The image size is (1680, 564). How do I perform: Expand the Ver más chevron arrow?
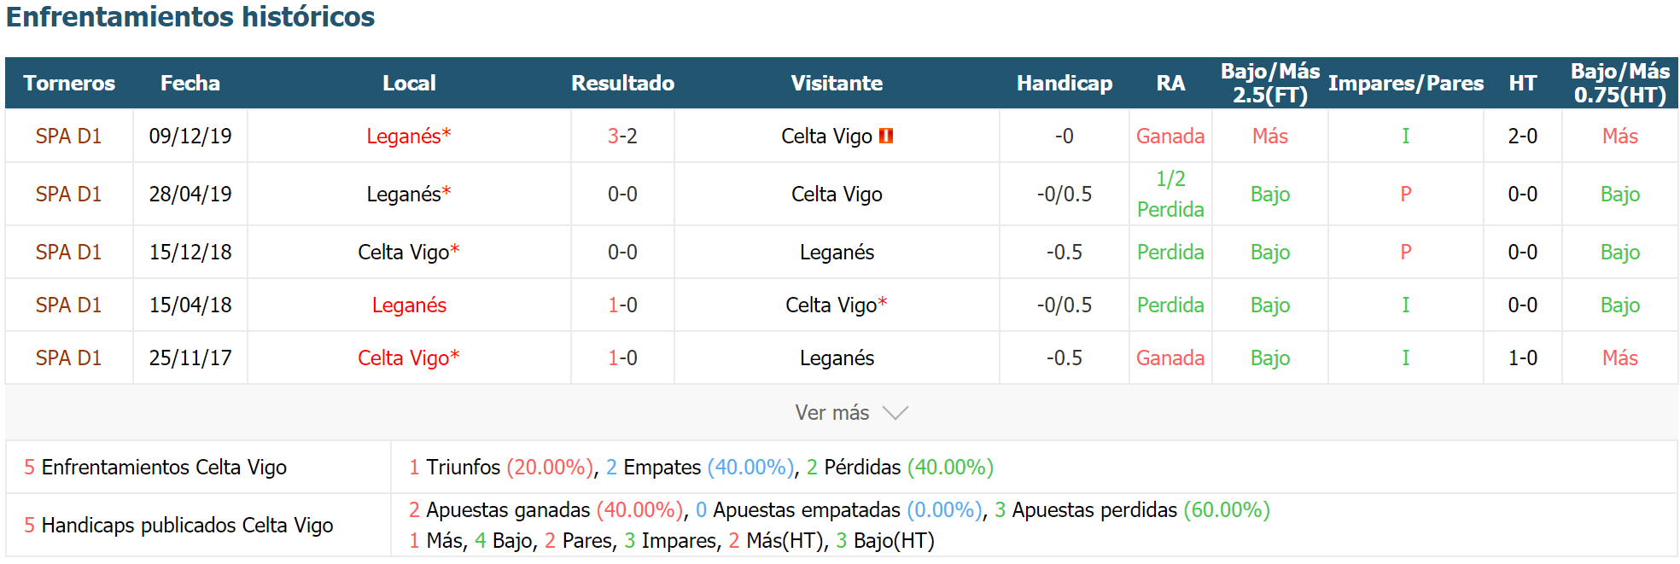click(x=895, y=413)
